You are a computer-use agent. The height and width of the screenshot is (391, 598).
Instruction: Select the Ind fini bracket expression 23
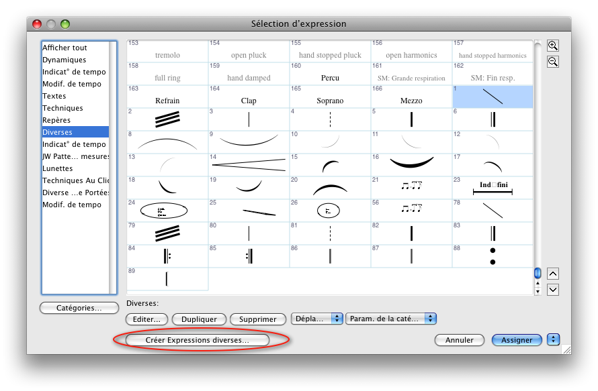(493, 188)
